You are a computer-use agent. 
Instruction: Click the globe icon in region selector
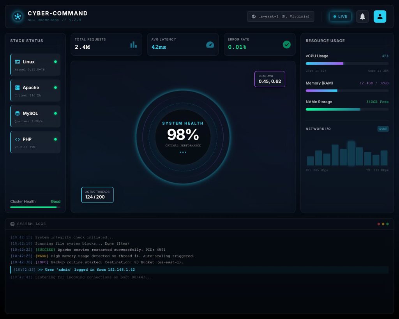click(x=254, y=16)
